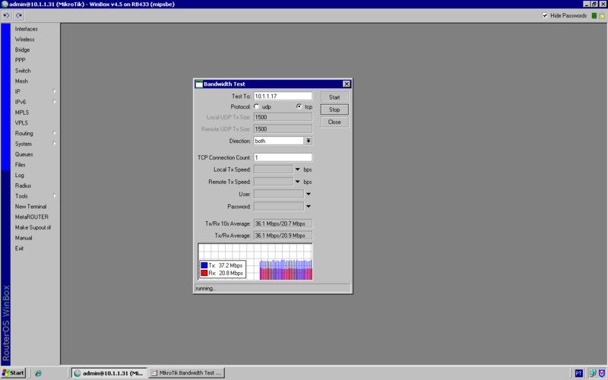
Task: Open the Manual menu item
Action: [24, 238]
